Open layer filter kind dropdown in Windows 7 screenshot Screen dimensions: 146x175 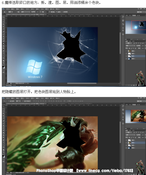(x=129, y=43)
